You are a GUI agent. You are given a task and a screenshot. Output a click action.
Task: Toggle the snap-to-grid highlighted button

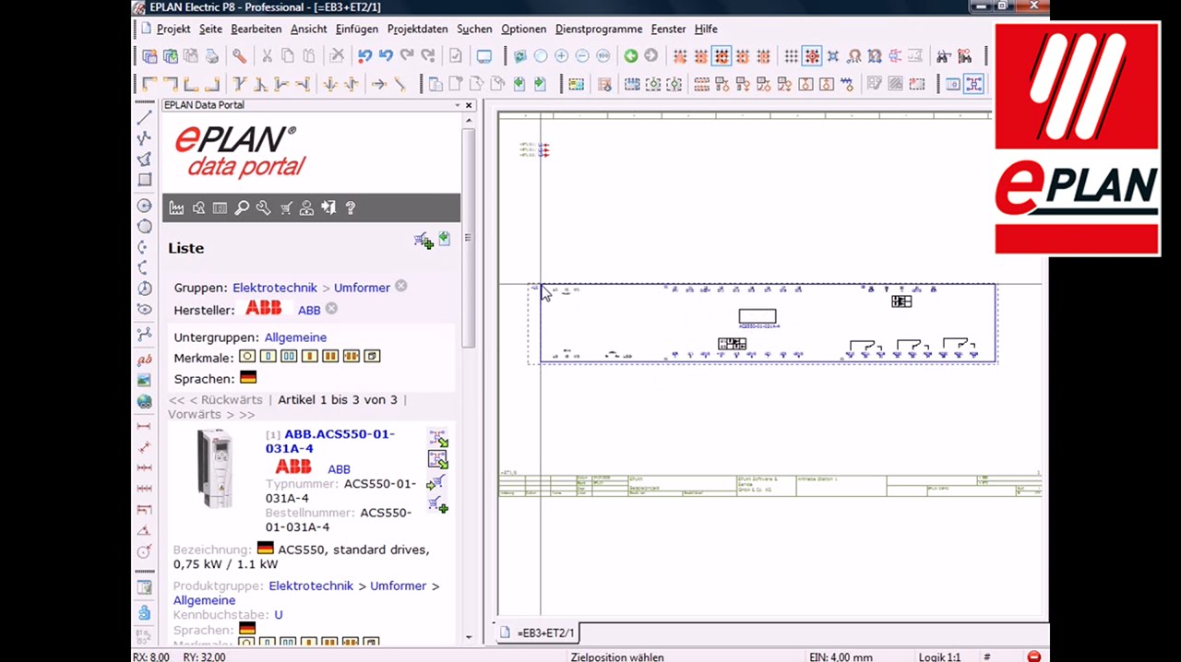click(x=812, y=56)
